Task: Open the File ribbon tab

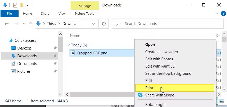Action: click(9, 13)
